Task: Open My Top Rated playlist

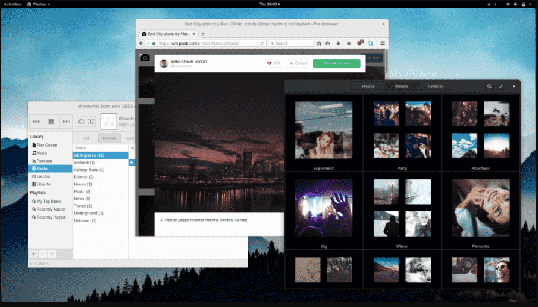Action: (50, 201)
